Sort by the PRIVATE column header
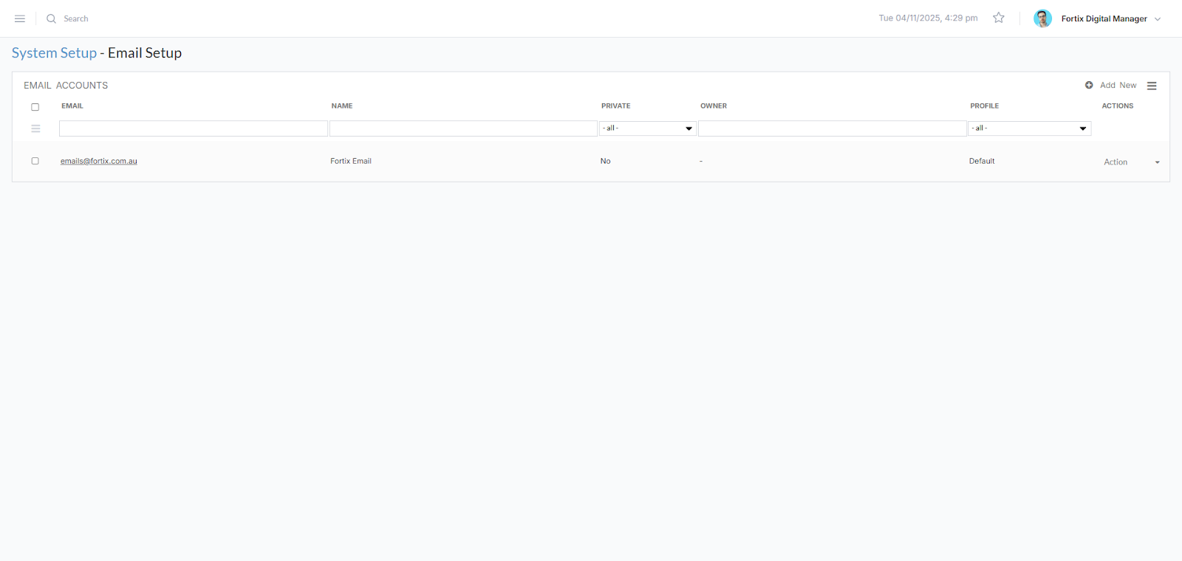The width and height of the screenshot is (1182, 561). tap(615, 106)
